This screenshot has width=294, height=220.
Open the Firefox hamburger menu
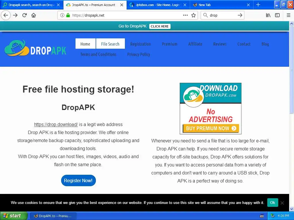coord(289,15)
